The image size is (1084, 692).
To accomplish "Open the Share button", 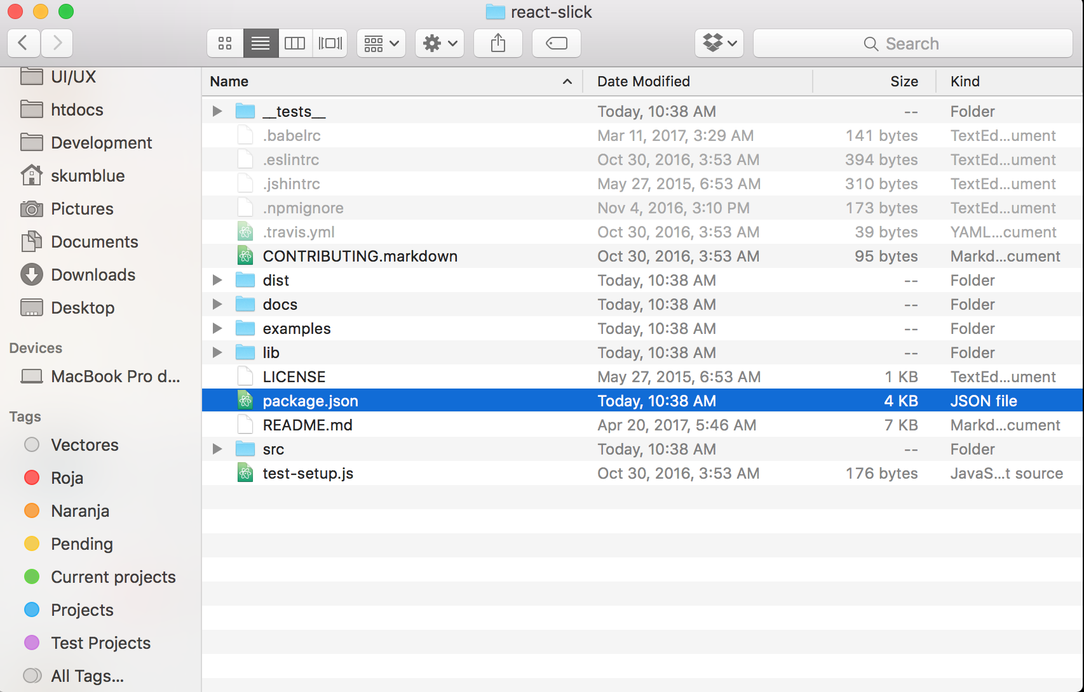I will [x=498, y=43].
